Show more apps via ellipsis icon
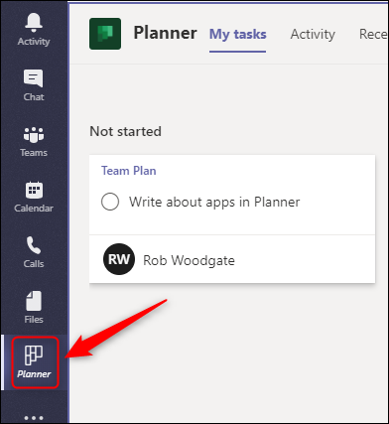 tap(34, 418)
